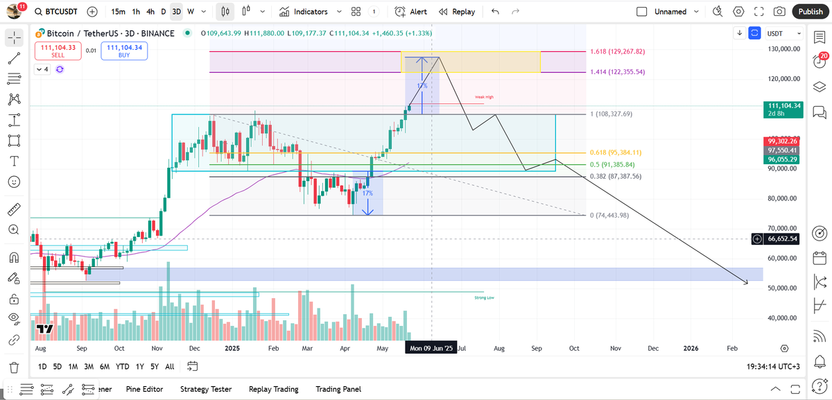Click the purple refresh icon near legend
The width and height of the screenshot is (832, 400).
click(60, 69)
